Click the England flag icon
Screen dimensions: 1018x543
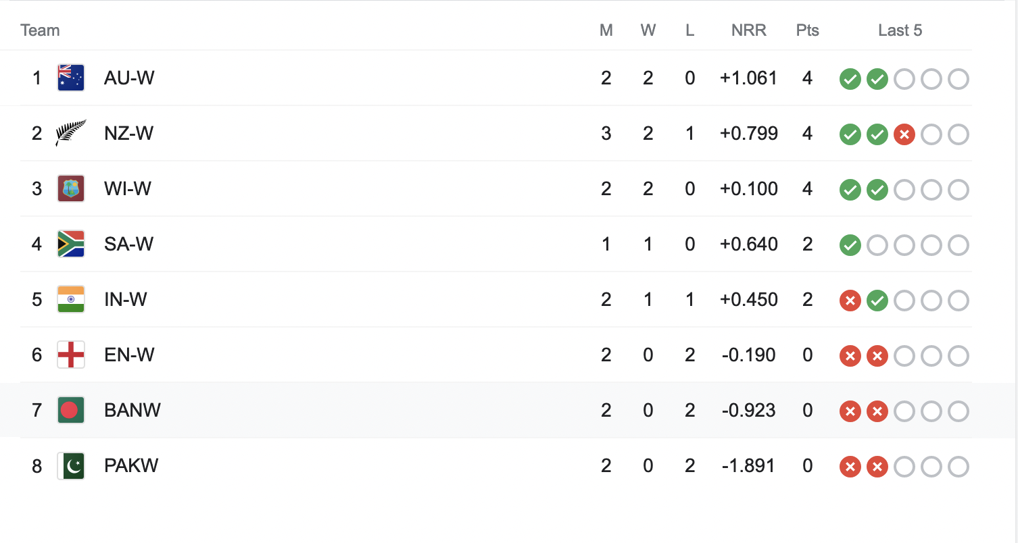[x=71, y=355]
